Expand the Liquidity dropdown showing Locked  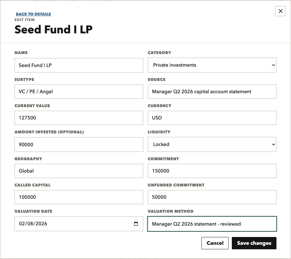click(x=212, y=144)
